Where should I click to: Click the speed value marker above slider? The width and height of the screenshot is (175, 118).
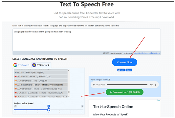pos(49,106)
